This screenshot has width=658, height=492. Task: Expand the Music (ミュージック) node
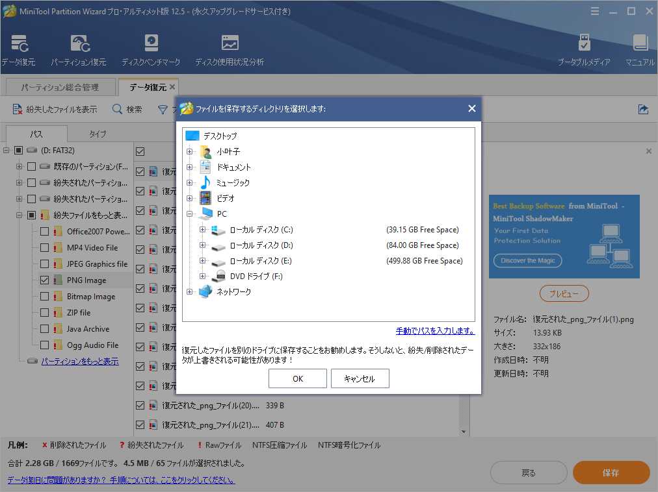[190, 183]
